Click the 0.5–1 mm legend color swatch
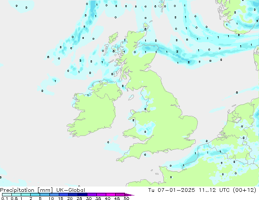Viewport: 259px width, 200px height. pyautogui.click(x=16, y=195)
